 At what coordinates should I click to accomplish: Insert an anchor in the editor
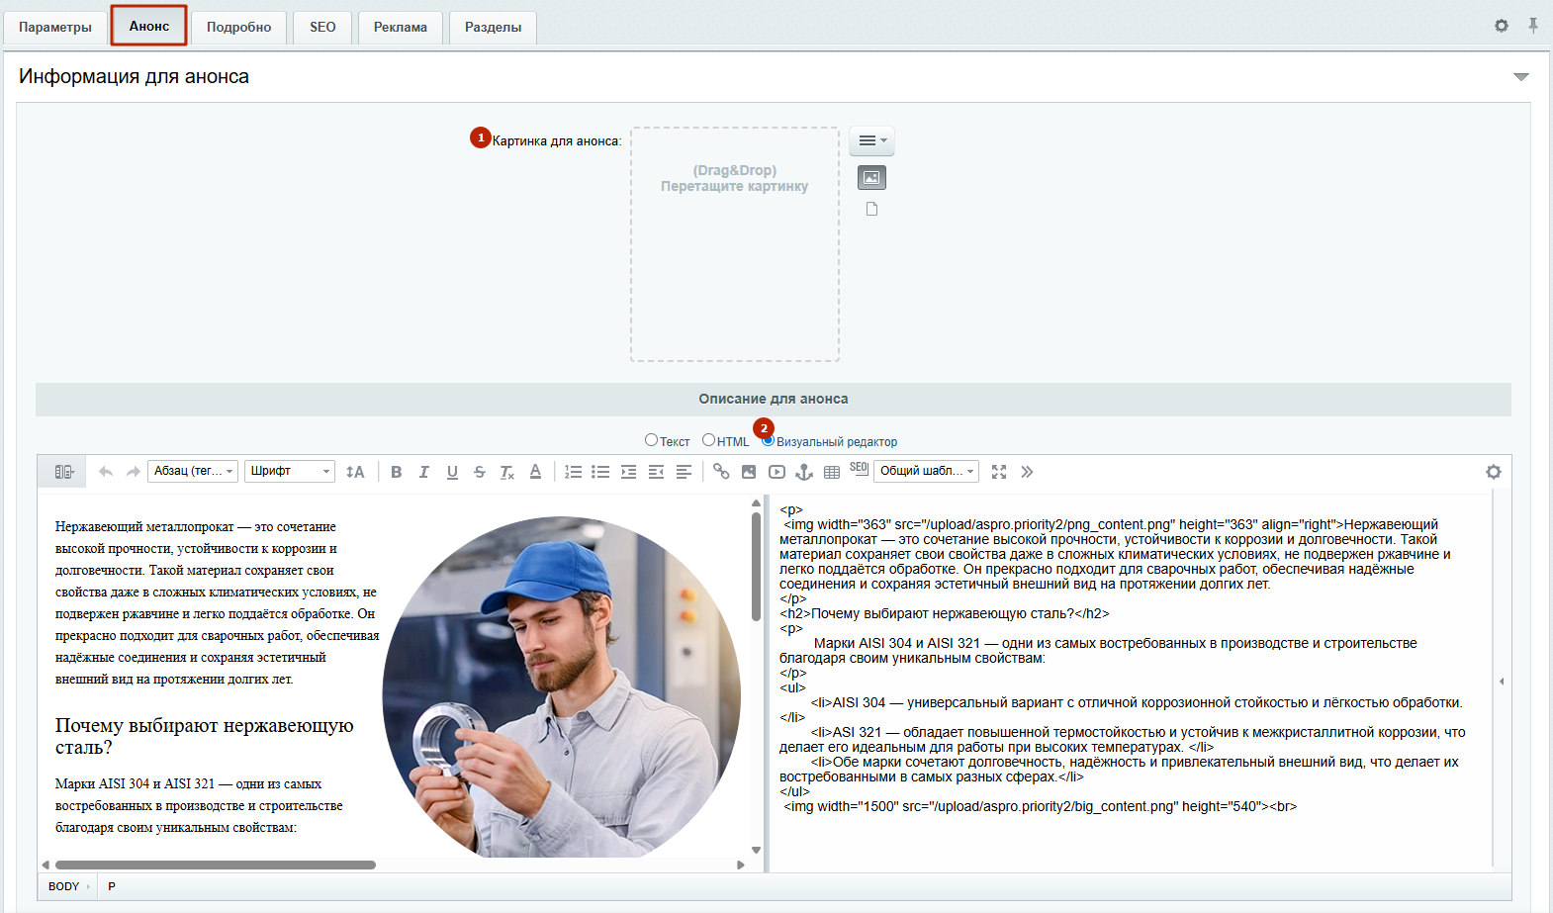click(x=804, y=472)
